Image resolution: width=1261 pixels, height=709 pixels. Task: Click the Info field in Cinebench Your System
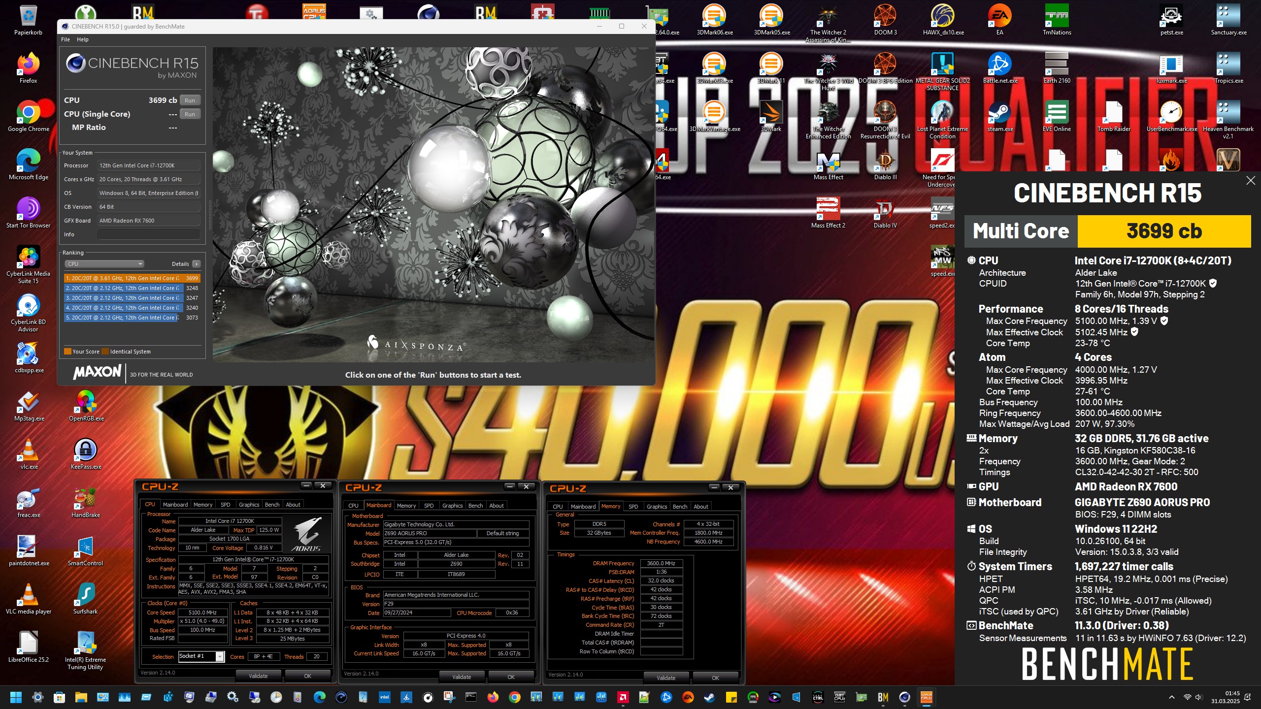(x=148, y=234)
